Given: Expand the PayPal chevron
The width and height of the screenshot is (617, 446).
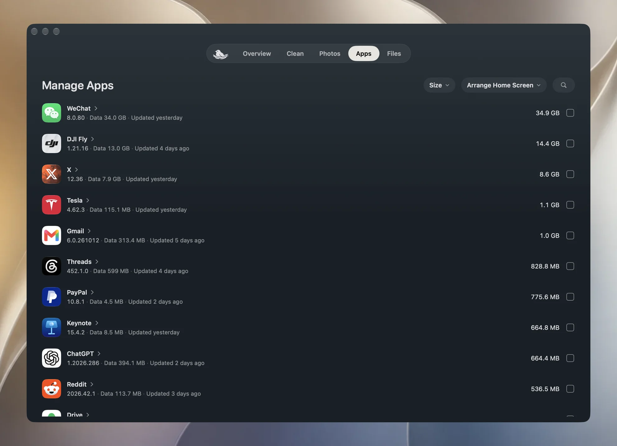Looking at the screenshot, I should click(92, 292).
